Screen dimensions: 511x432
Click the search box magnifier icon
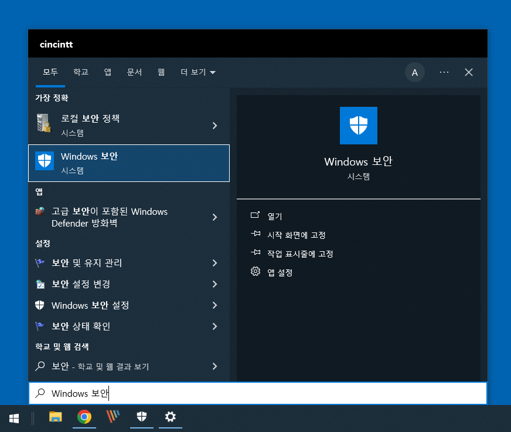coord(40,393)
